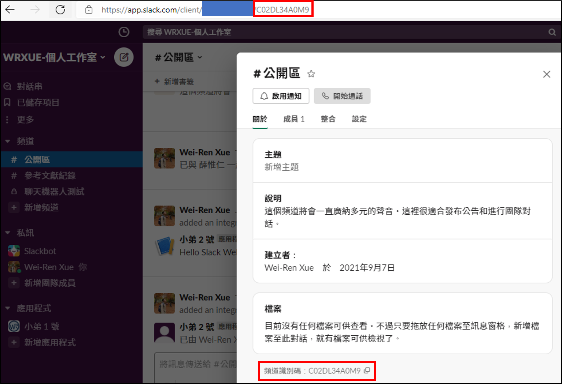The image size is (562, 384).
Task: Click the plus icon beside 新增頻道
Action: pos(14,207)
